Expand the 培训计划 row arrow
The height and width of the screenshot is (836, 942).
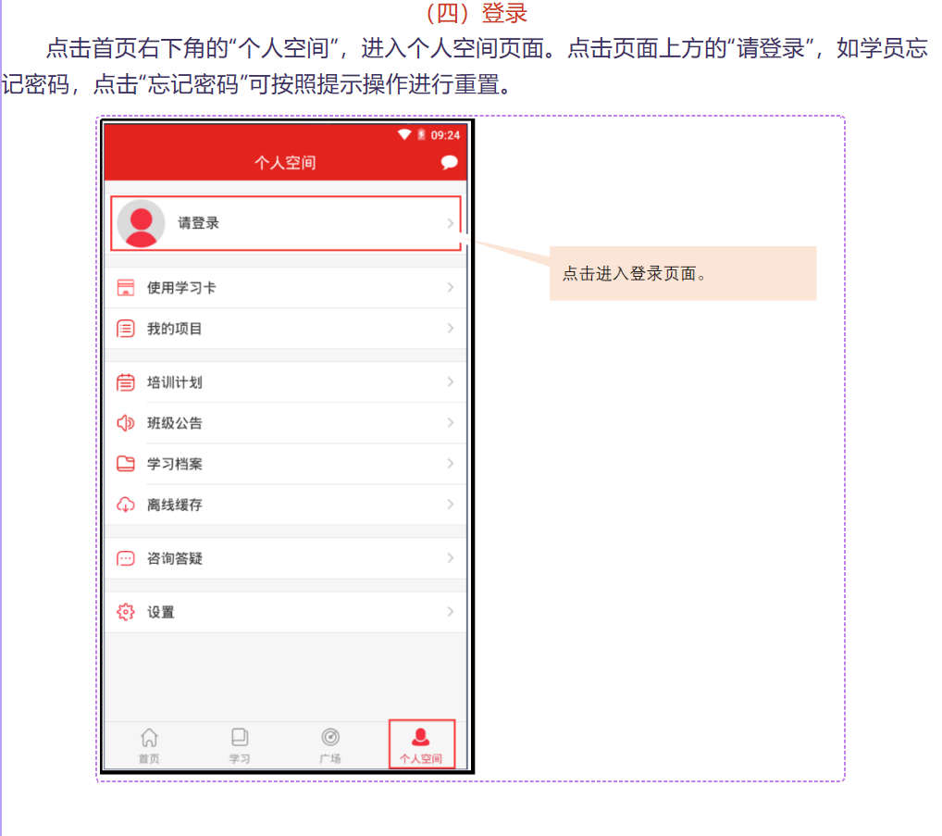(x=450, y=382)
